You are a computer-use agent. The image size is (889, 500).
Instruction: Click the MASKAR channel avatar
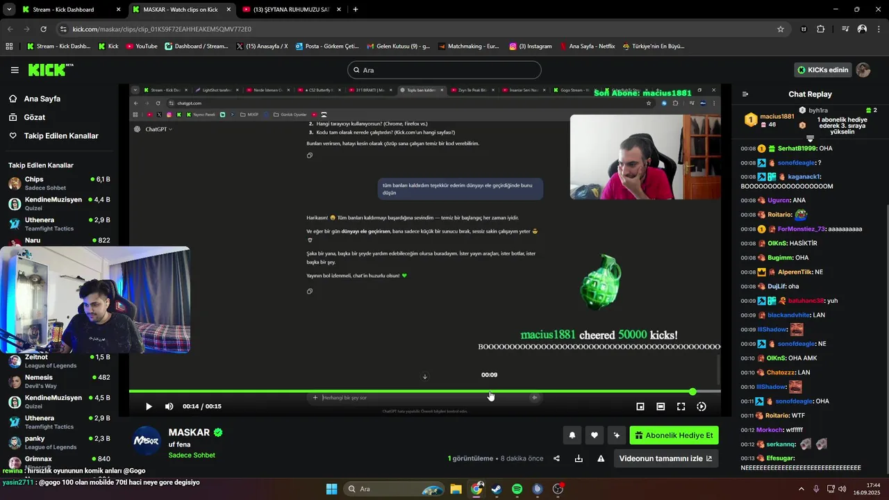click(147, 440)
